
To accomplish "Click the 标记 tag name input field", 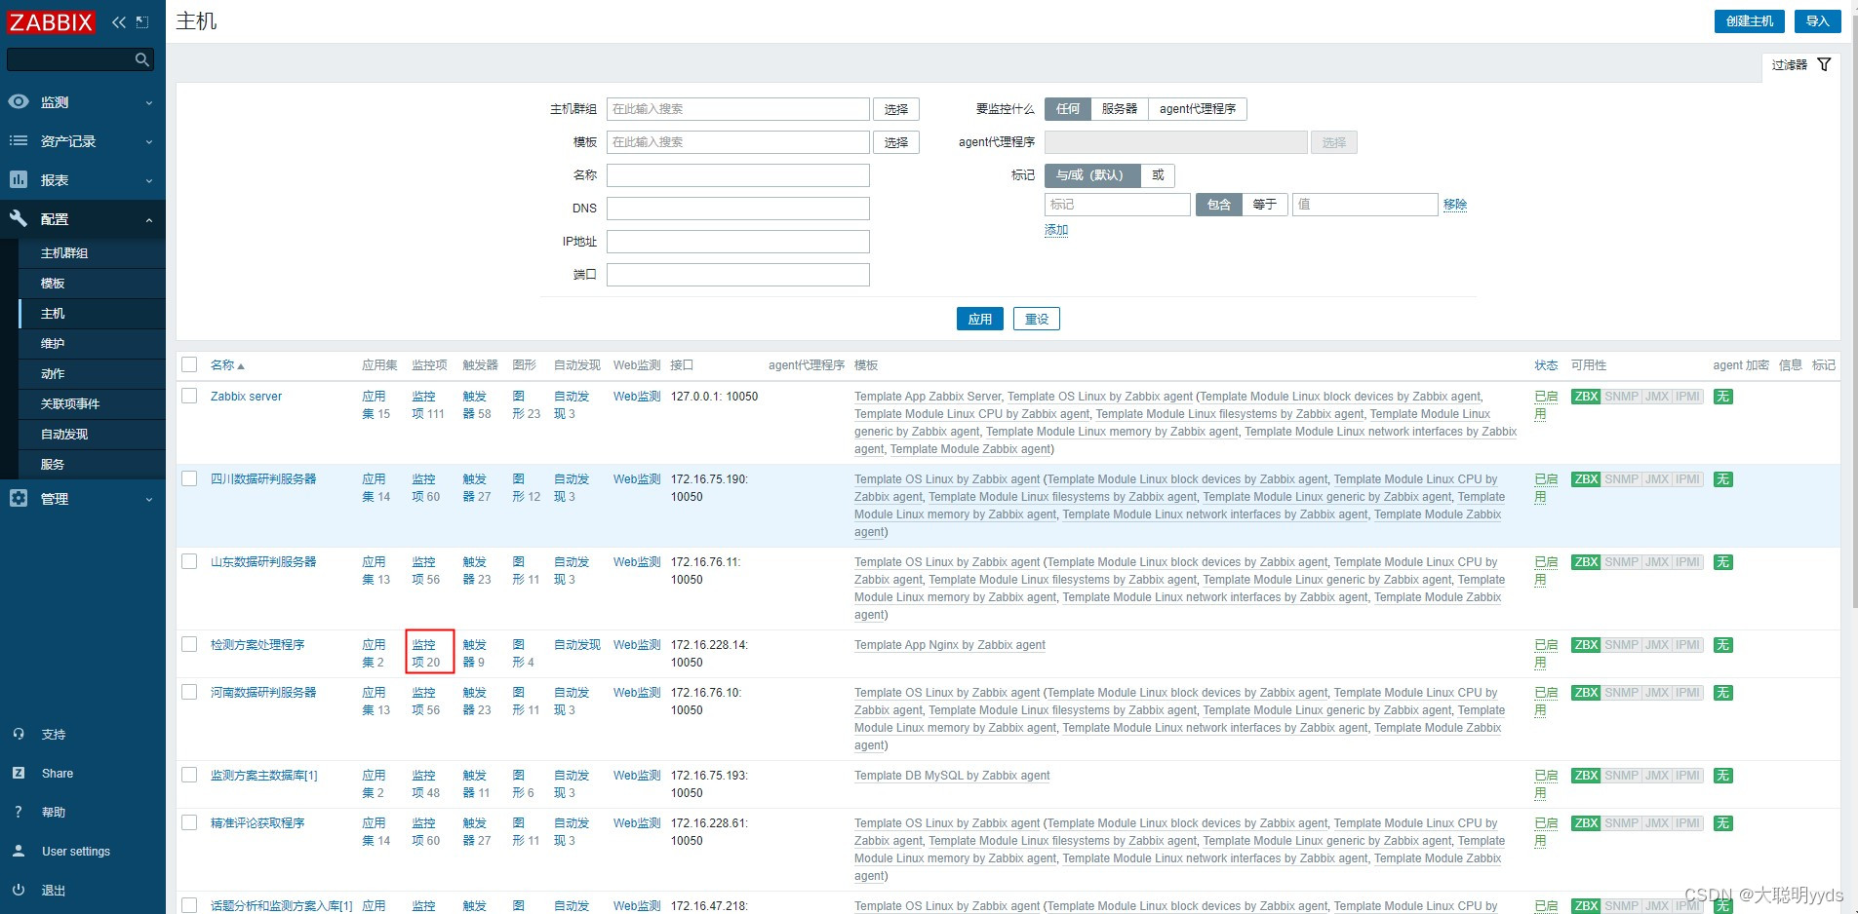I will coord(1118,205).
